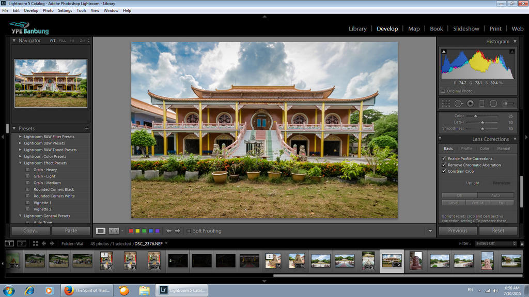Switch to the Library module
The height and width of the screenshot is (297, 529).
point(357,29)
